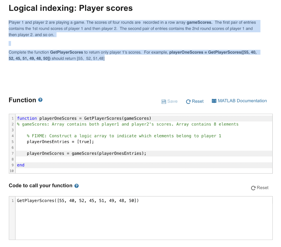The width and height of the screenshot is (281, 247).
Task: Reset the code to call your function
Action: (260, 188)
